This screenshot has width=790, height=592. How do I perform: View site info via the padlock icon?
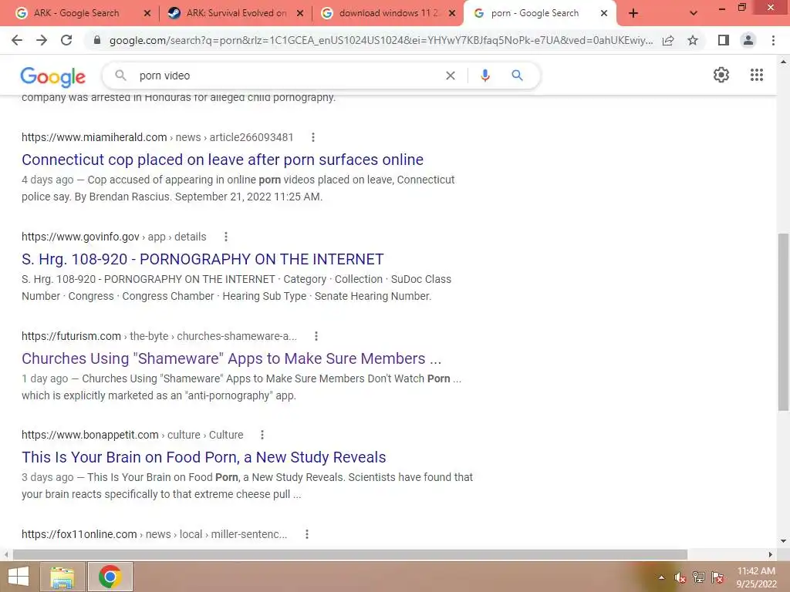click(97, 40)
